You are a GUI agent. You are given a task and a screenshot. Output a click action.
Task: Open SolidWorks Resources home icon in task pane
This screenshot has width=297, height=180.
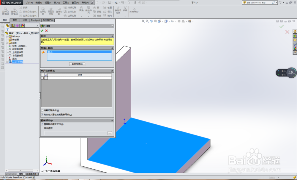pos(295,31)
